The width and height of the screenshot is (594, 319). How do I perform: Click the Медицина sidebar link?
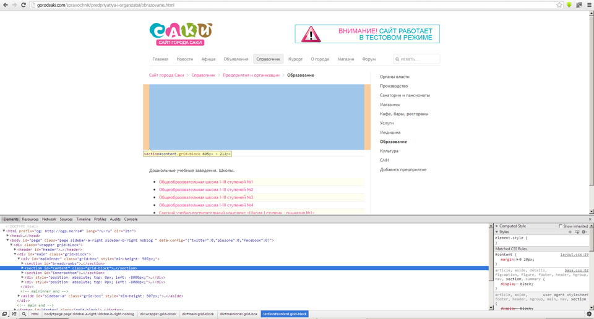(390, 132)
